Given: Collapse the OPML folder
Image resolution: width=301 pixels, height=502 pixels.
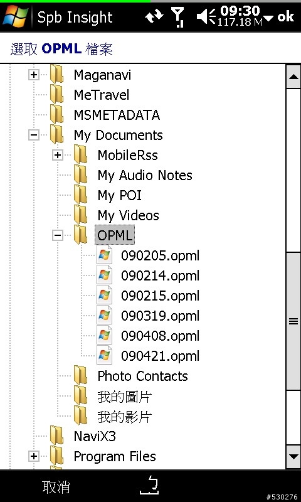Looking at the screenshot, I should 57,235.
